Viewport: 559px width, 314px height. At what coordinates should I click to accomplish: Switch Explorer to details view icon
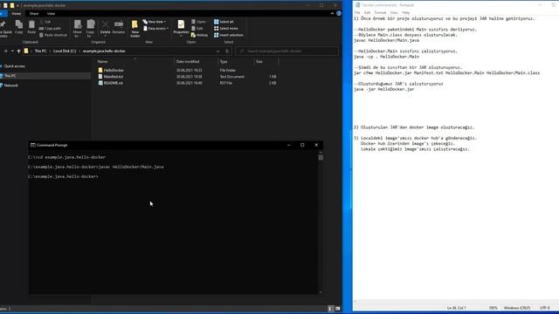tap(330, 309)
